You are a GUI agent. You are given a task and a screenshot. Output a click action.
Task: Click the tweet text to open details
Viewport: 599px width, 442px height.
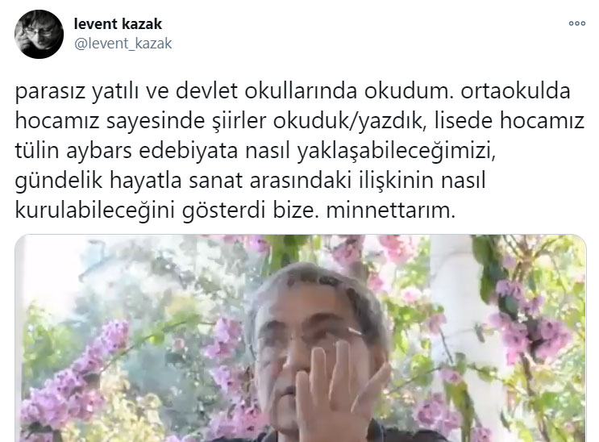(x=300, y=151)
